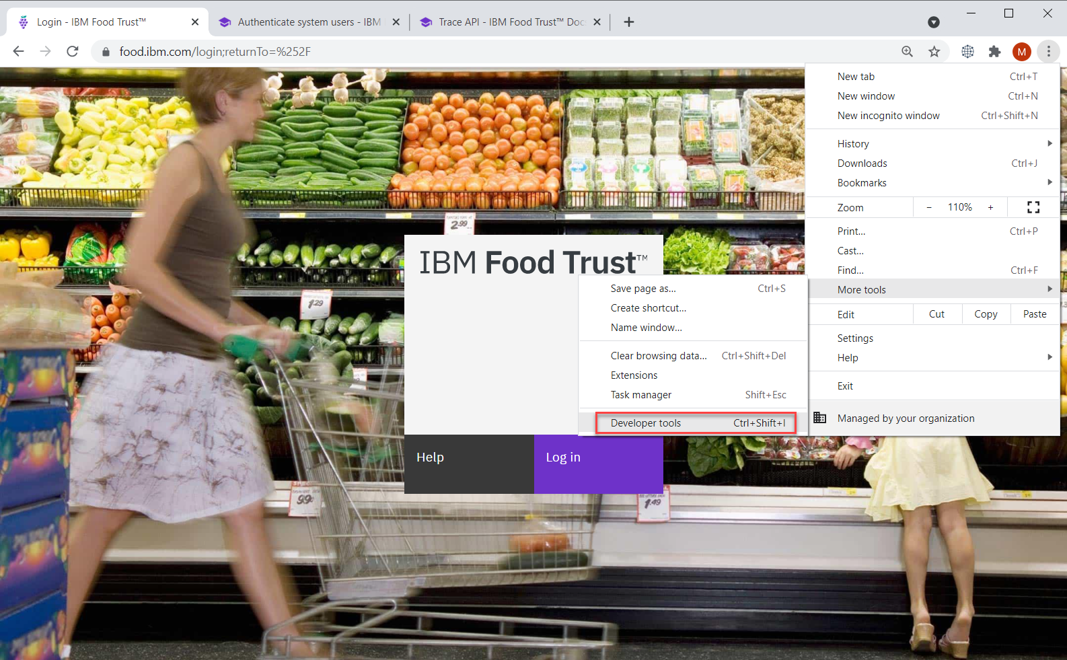The width and height of the screenshot is (1067, 660).
Task: Increase zoom with the plus button
Action: 990,207
